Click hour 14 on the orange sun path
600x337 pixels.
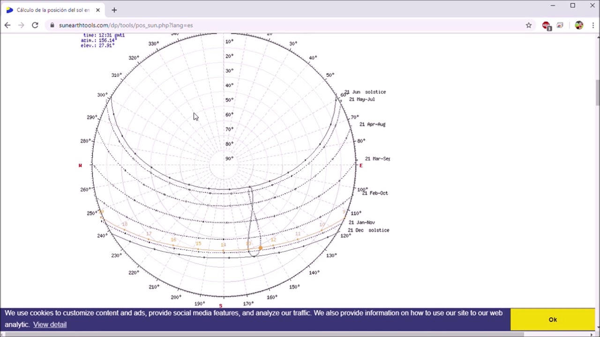(x=223, y=245)
